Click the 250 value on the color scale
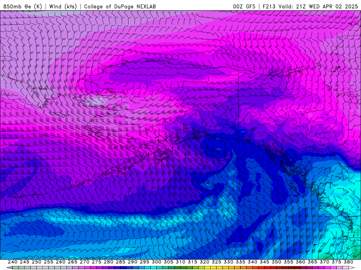 pos(37,262)
